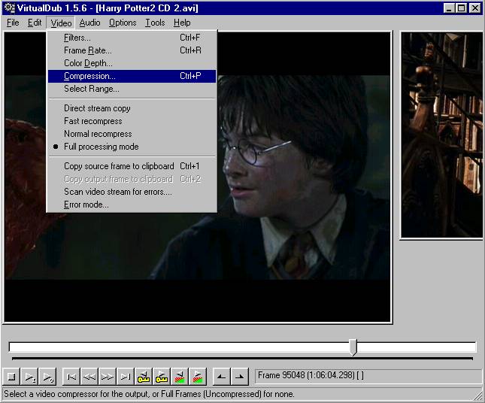Click the previous scene scan icon

(x=180, y=376)
